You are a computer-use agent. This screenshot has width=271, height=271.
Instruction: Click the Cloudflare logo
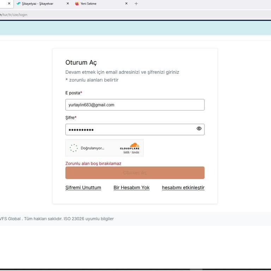130,146
